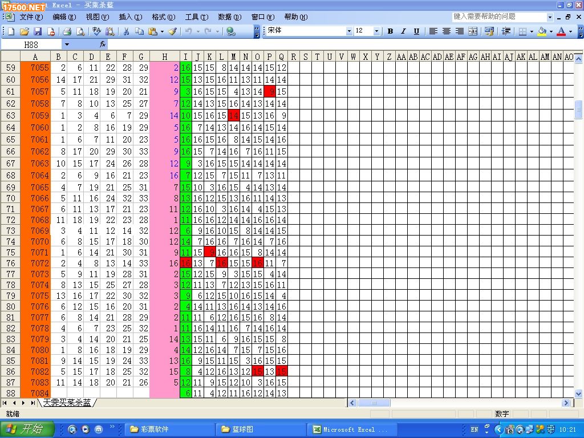Apply borders with the Borders icon

tap(522, 31)
